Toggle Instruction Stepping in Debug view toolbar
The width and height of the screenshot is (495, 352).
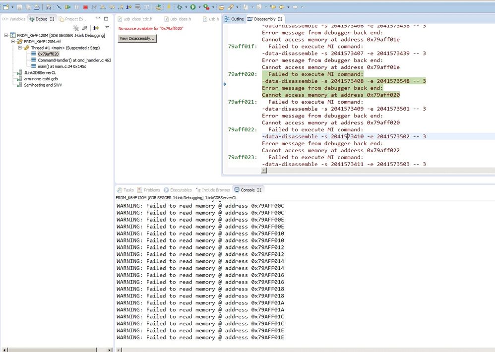(96, 28)
